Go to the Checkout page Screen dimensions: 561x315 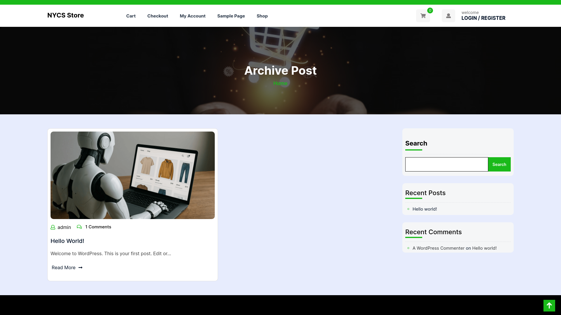[157, 16]
